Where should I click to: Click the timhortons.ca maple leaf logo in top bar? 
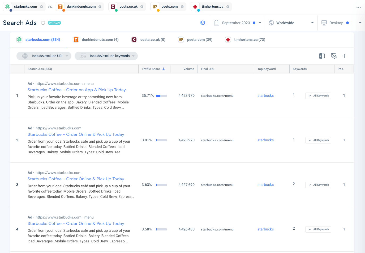coord(195,7)
